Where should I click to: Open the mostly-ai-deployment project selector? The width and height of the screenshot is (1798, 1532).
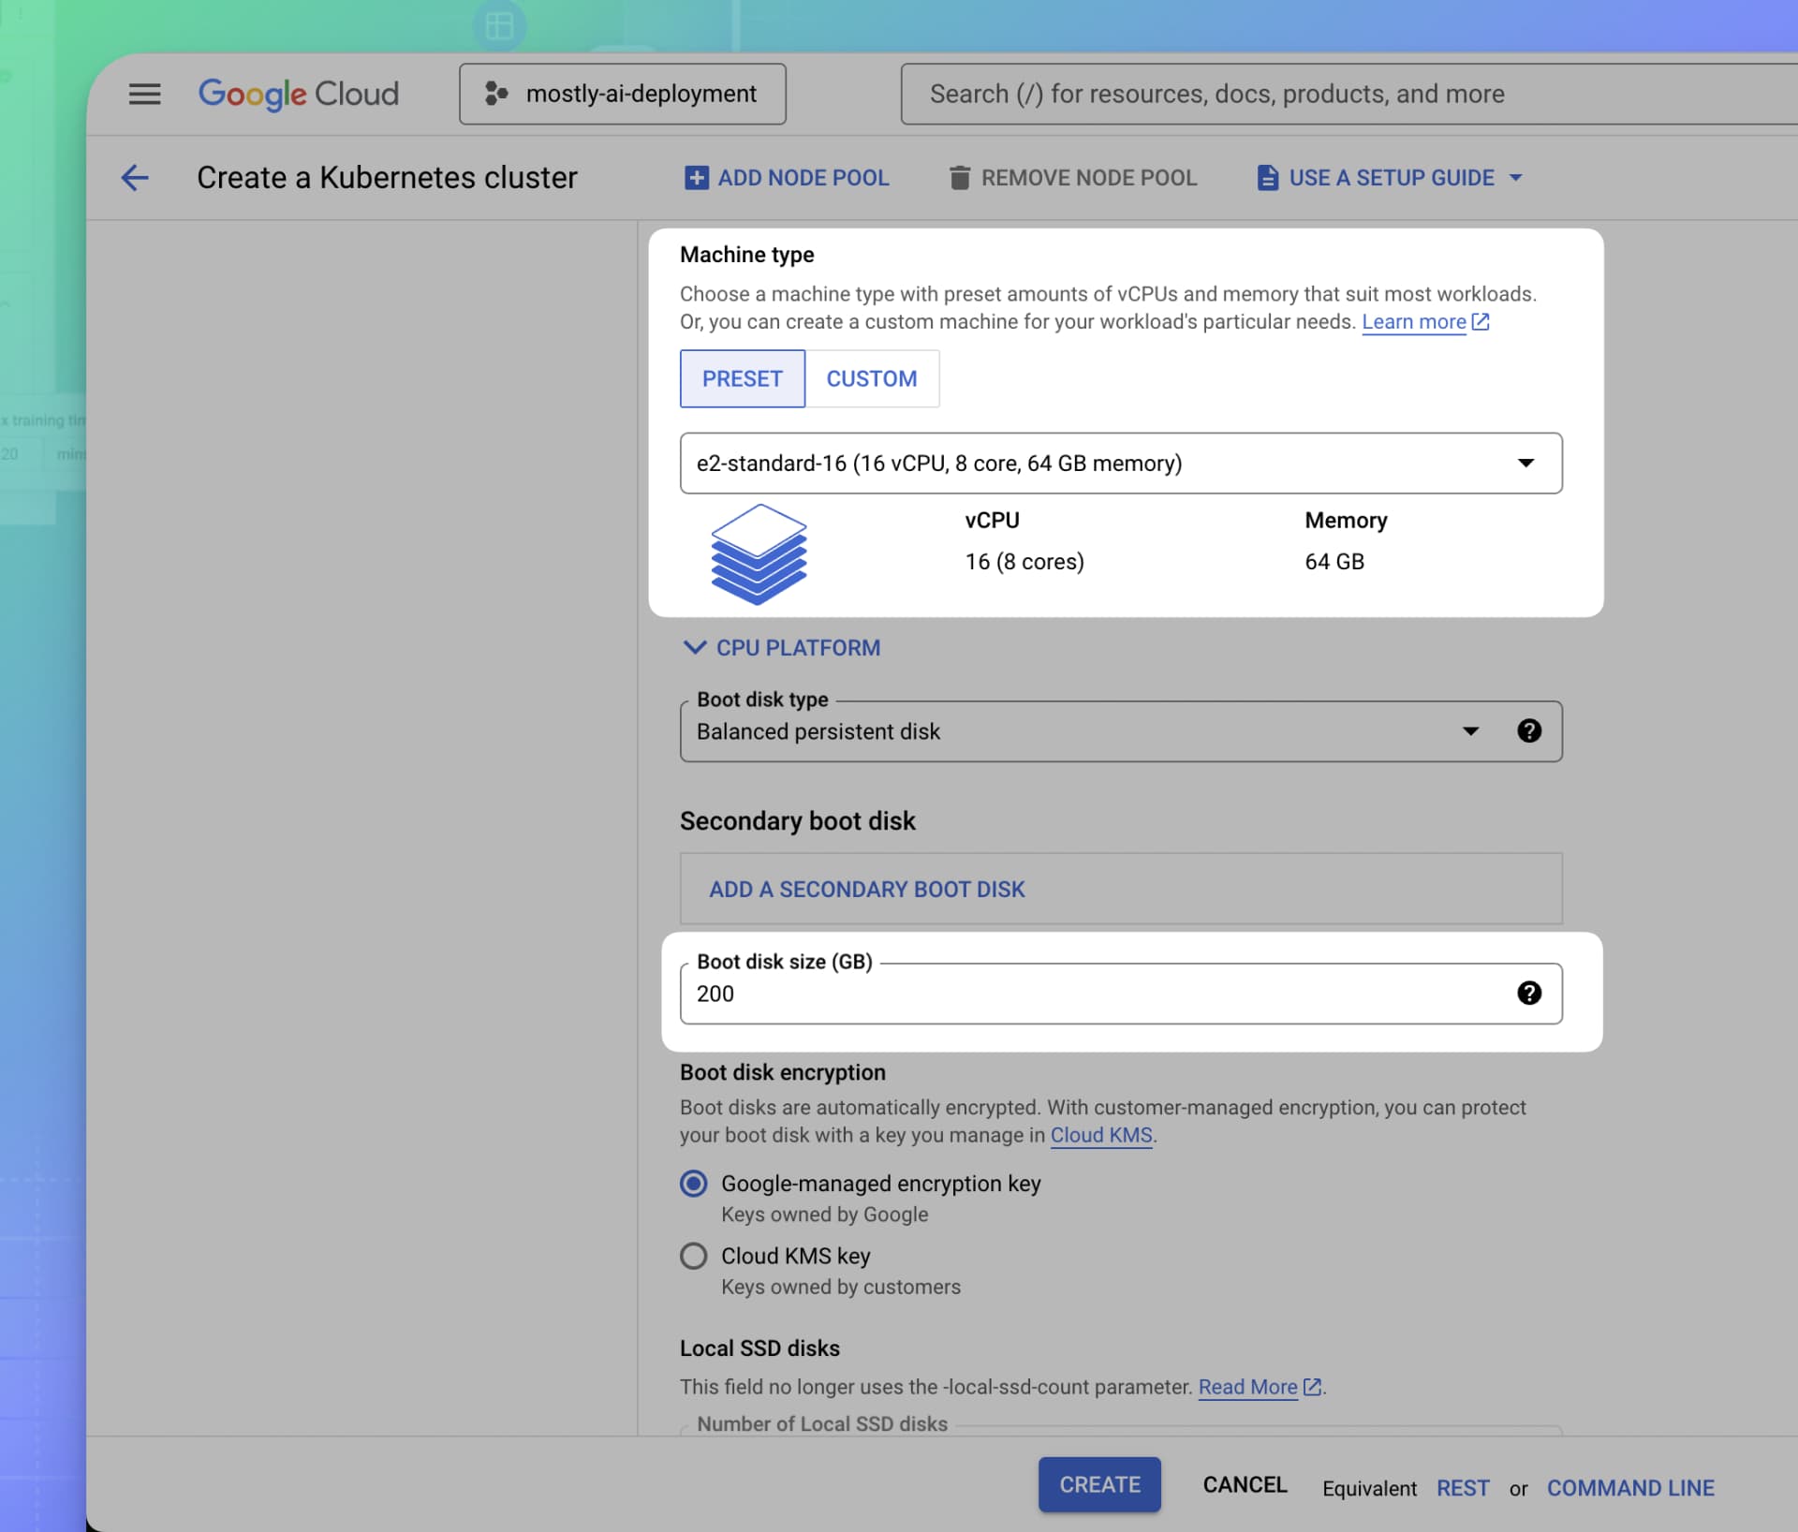pyautogui.click(x=622, y=94)
